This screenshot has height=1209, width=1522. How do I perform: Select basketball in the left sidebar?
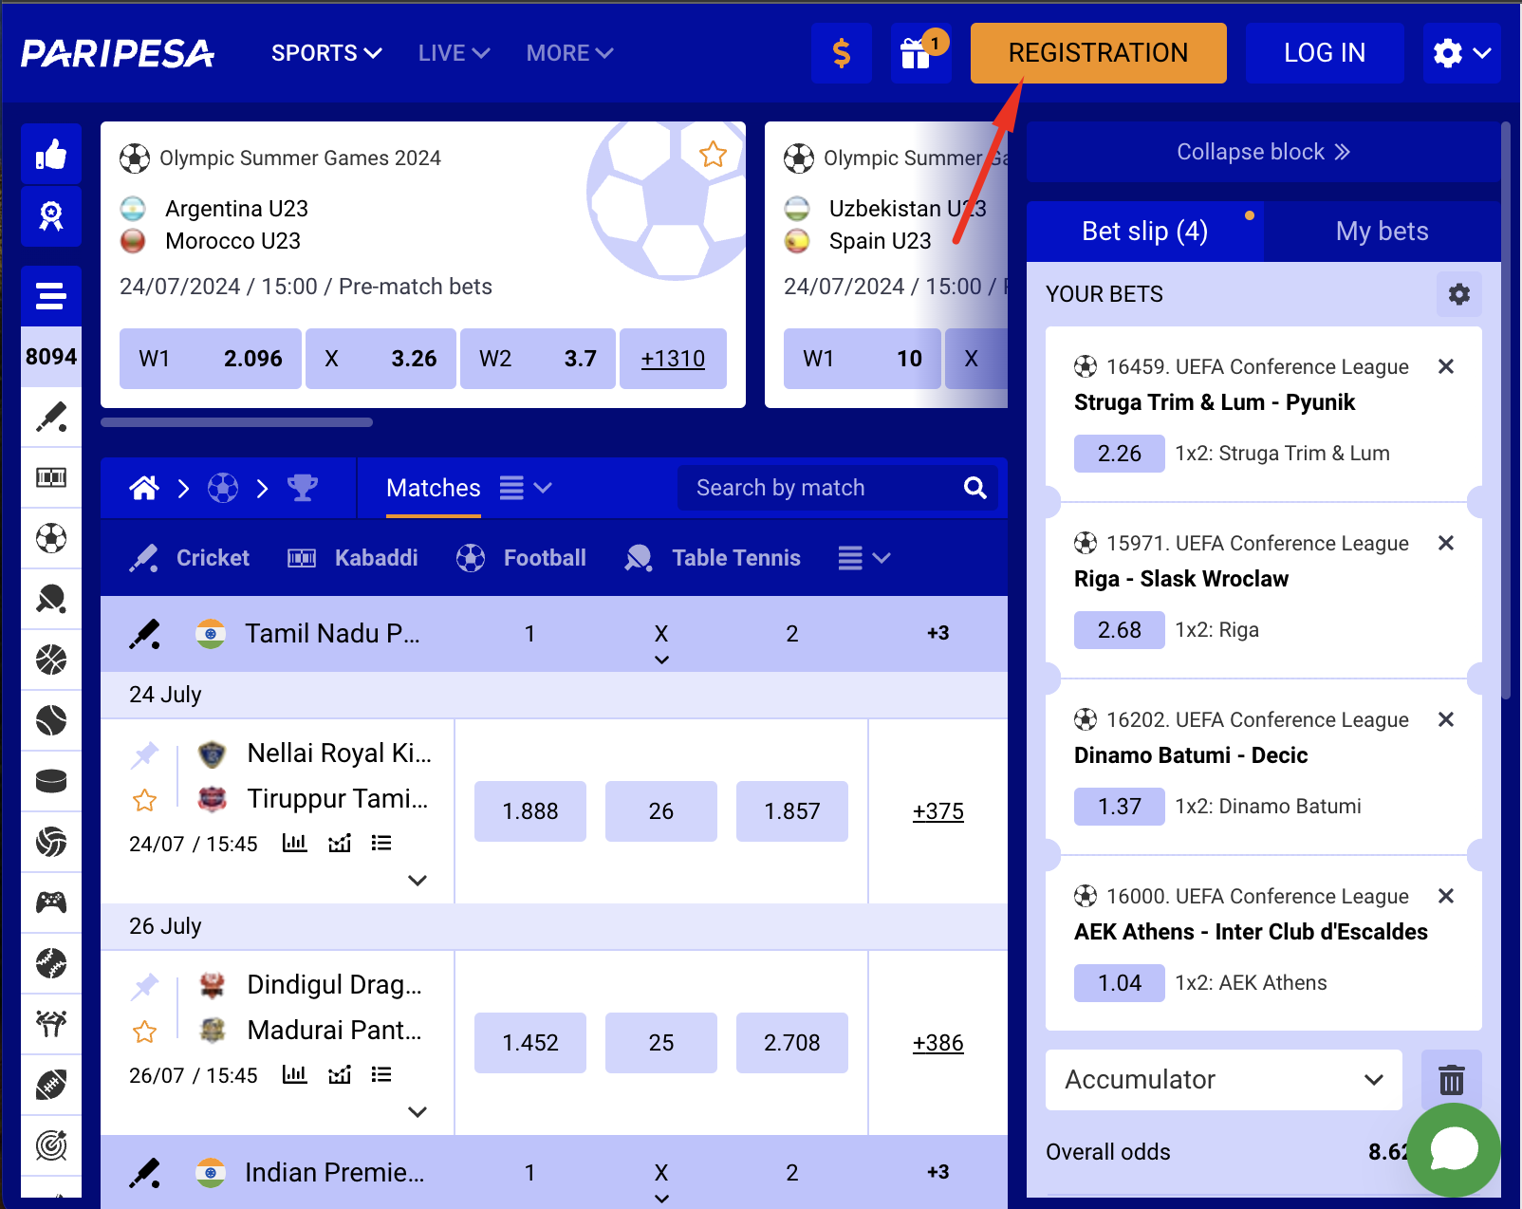51,660
